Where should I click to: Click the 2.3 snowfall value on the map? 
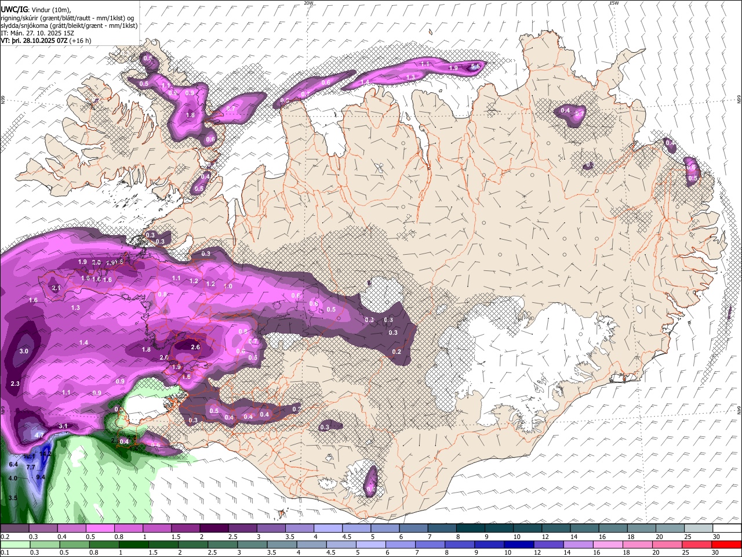coord(15,384)
